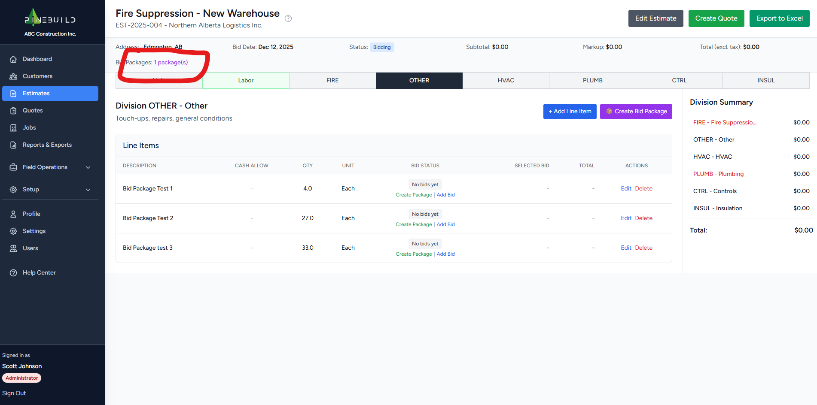The image size is (817, 405).
Task: Click the PINEBUILD logo
Action: [50, 18]
